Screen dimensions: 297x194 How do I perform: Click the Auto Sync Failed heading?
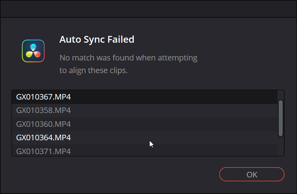tap(97, 40)
